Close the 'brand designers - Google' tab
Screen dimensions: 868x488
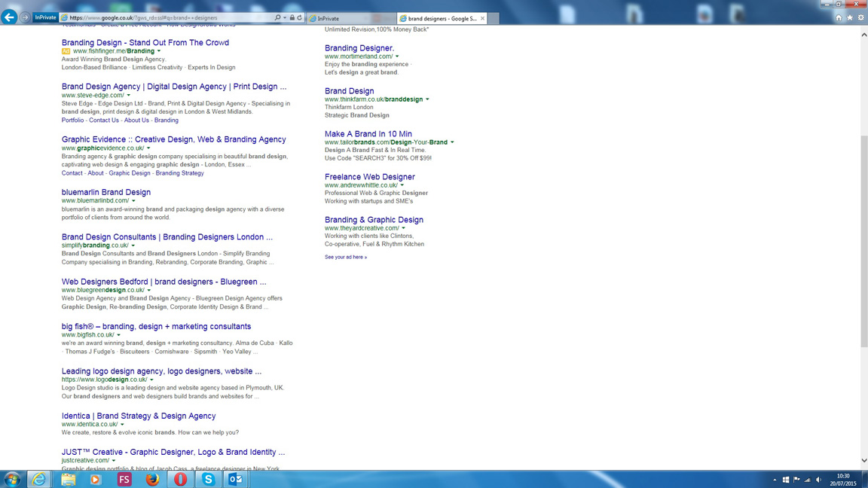click(x=482, y=18)
